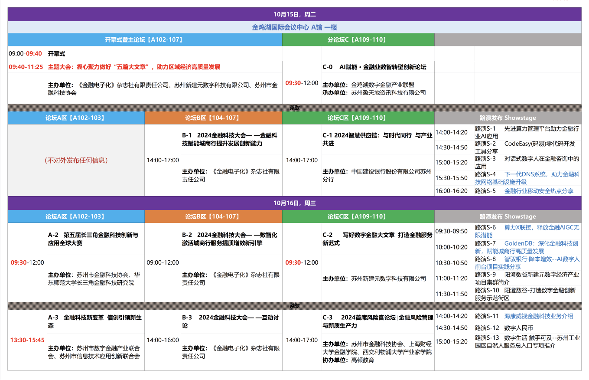
Task: Select the B-1 2024金融科技大会 session cell
Action: tap(229, 139)
